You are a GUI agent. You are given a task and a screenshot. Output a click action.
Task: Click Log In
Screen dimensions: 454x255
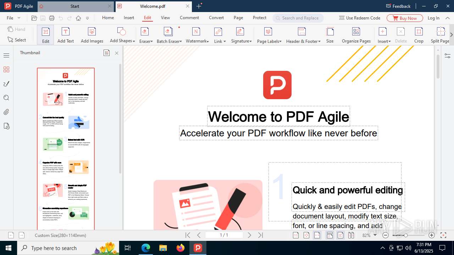click(x=433, y=18)
